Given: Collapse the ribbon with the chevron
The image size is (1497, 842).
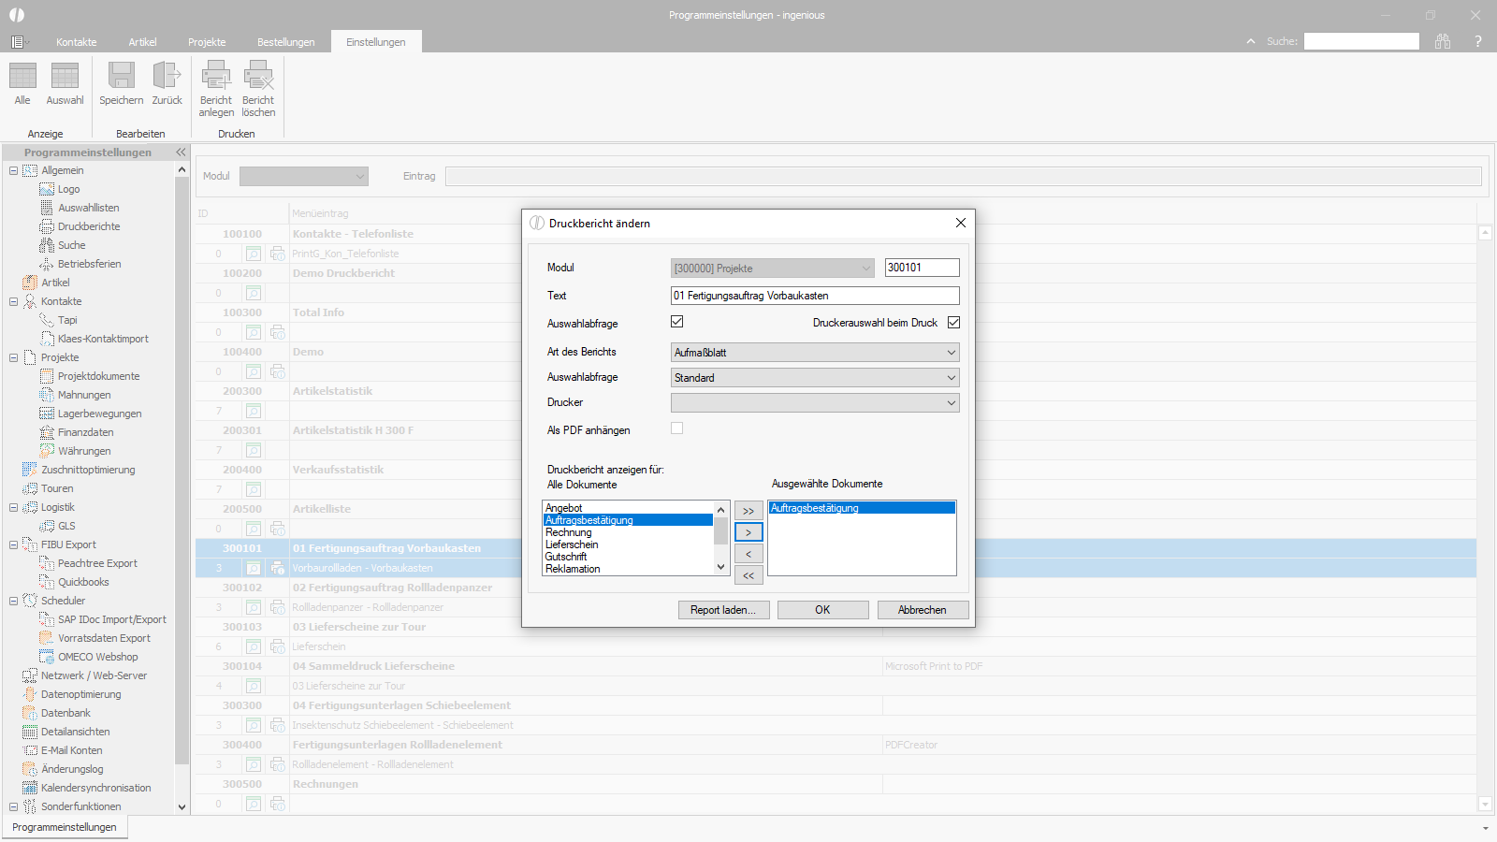Looking at the screenshot, I should tap(1251, 41).
